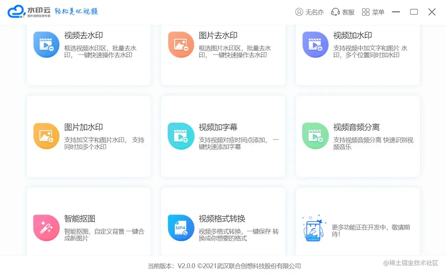Click the headset customer service icon
This screenshot has width=446, height=274.
pos(335,12)
